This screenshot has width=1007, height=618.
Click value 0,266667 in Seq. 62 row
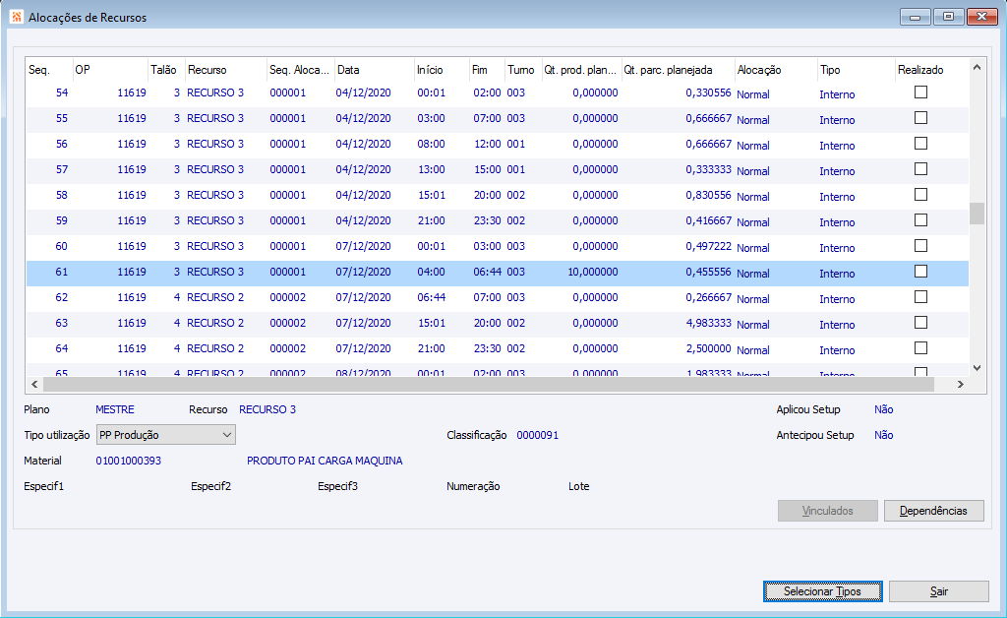coord(708,297)
